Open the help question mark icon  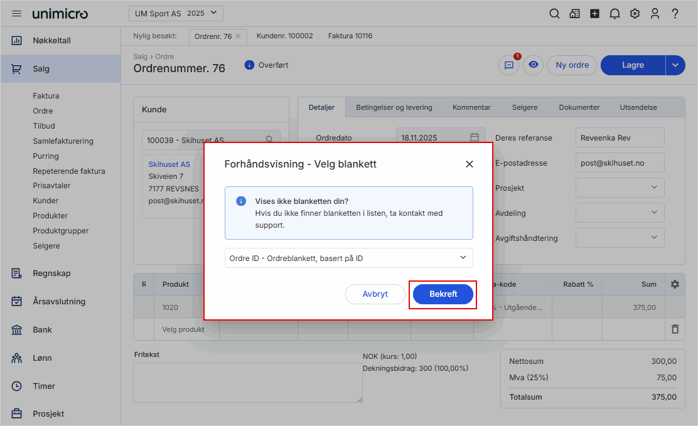675,14
